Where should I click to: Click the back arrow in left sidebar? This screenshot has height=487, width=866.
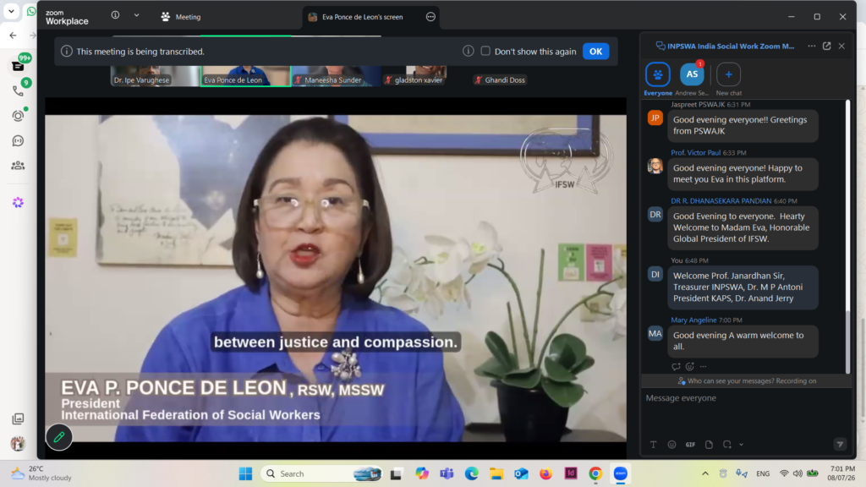tap(13, 36)
